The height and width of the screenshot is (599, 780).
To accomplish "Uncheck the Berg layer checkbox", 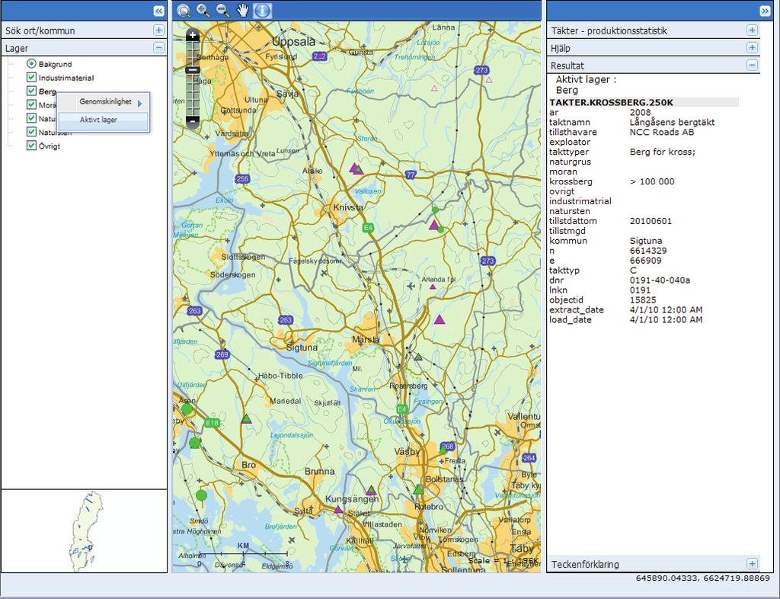I will pyautogui.click(x=31, y=91).
